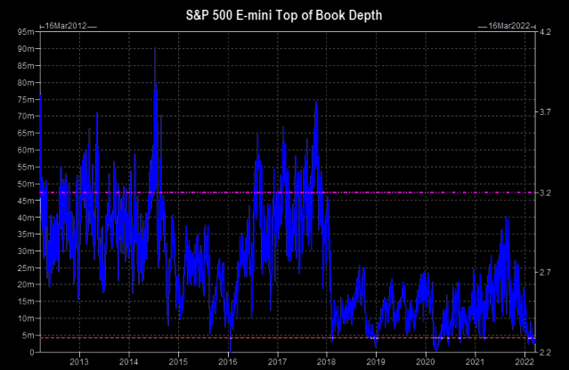The image size is (569, 370).
Task: Click the 2016 year label on x-axis
Action: 228,362
